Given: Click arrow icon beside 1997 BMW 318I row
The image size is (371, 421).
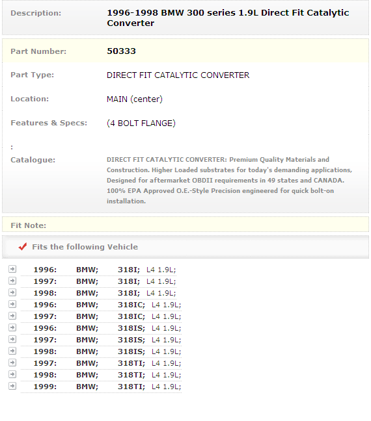Looking at the screenshot, I should click(12, 281).
